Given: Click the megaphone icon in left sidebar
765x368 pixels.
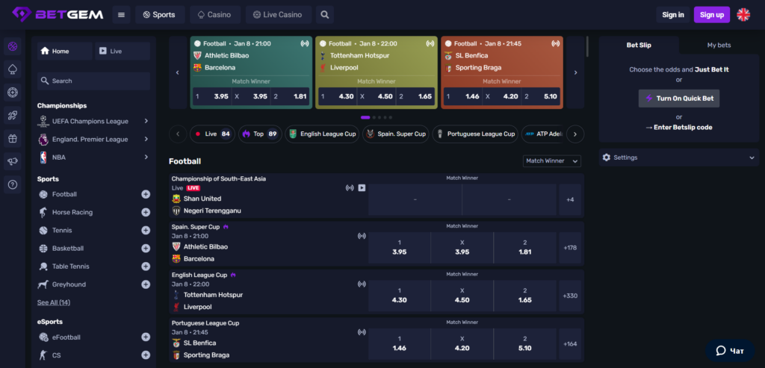Looking at the screenshot, I should [x=12, y=161].
